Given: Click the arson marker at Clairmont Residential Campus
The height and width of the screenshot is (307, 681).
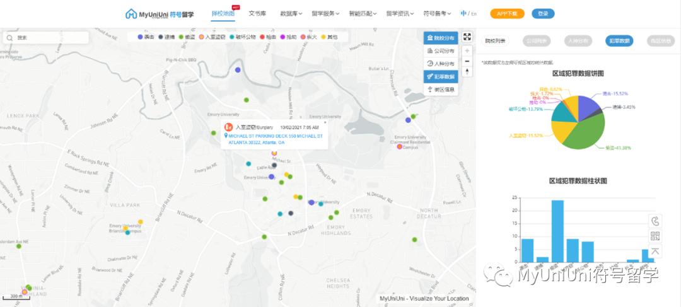Looking at the screenshot, I should pyautogui.click(x=400, y=147).
